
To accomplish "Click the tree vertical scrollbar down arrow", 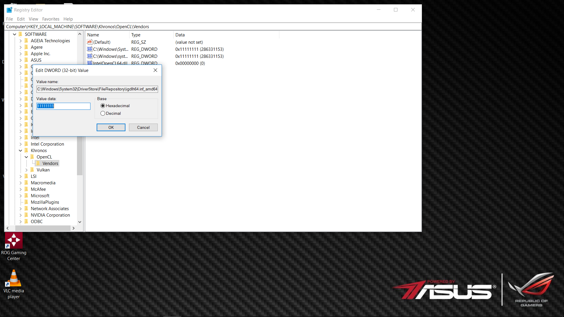I will point(80,222).
